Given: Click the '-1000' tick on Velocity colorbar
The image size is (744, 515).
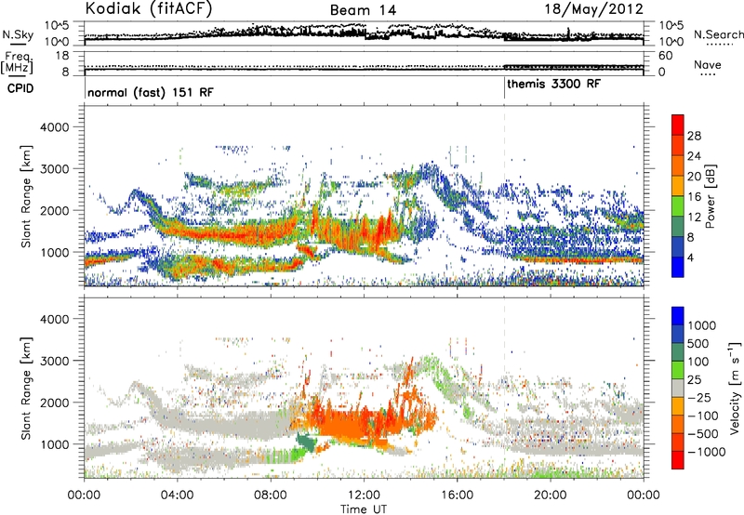Looking at the screenshot, I should coord(707,452).
